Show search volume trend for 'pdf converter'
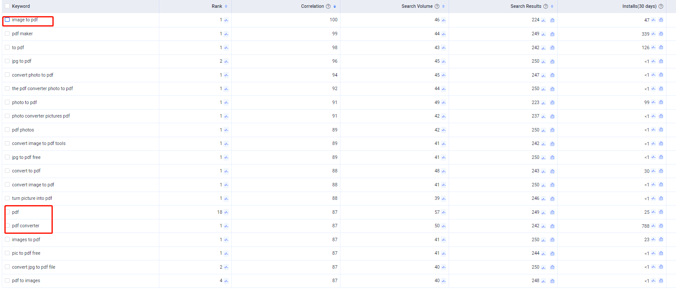676x290 pixels. (443, 226)
